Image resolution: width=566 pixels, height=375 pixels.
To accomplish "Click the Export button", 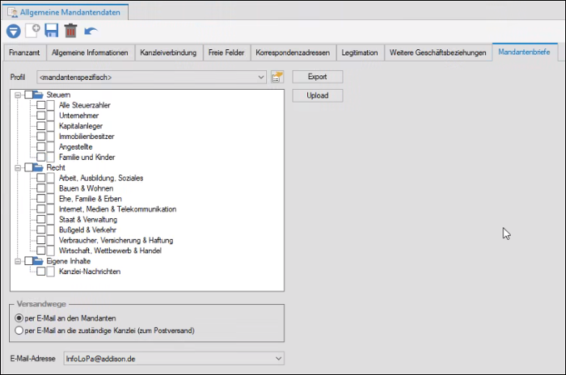I will (x=317, y=77).
